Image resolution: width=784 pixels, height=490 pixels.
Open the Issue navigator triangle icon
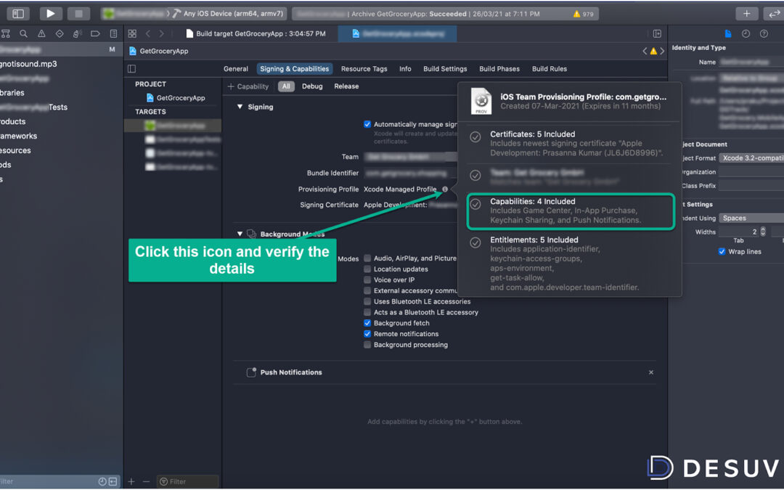point(41,33)
